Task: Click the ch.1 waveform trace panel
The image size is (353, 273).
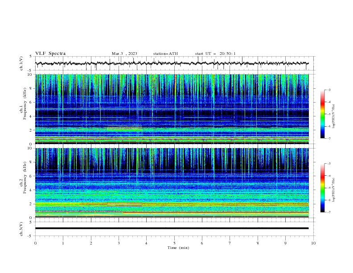Action: [x=175, y=63]
